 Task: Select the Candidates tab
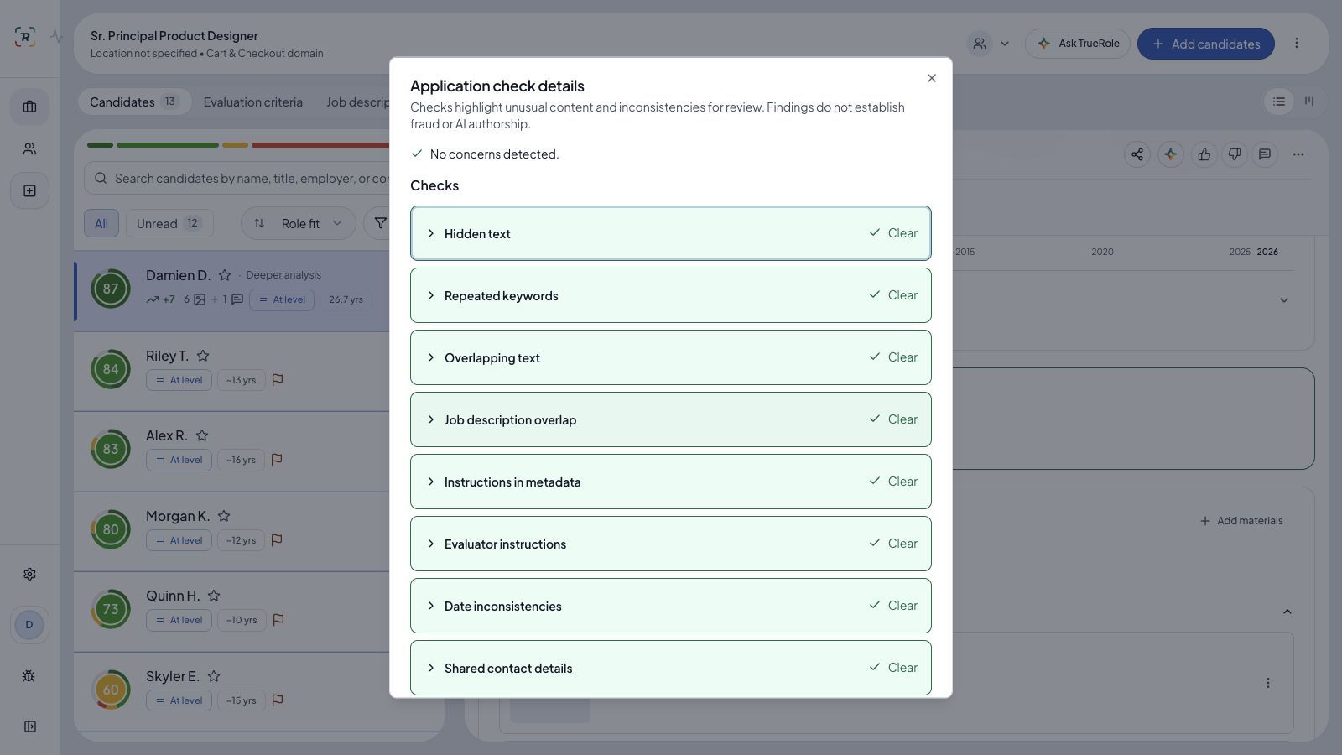point(134,102)
